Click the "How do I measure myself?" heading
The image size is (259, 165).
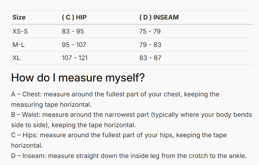point(78,78)
